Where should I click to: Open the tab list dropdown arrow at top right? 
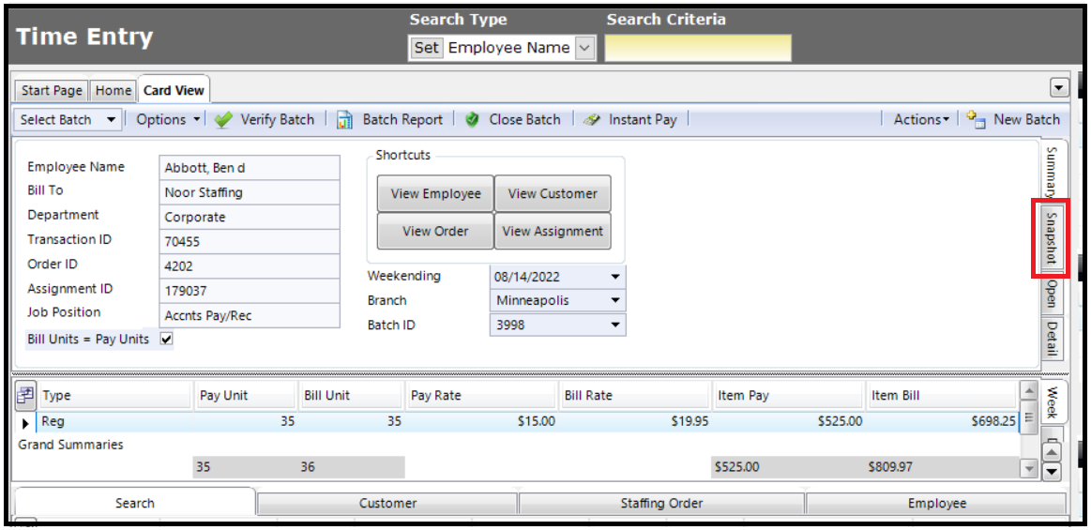tap(1059, 87)
